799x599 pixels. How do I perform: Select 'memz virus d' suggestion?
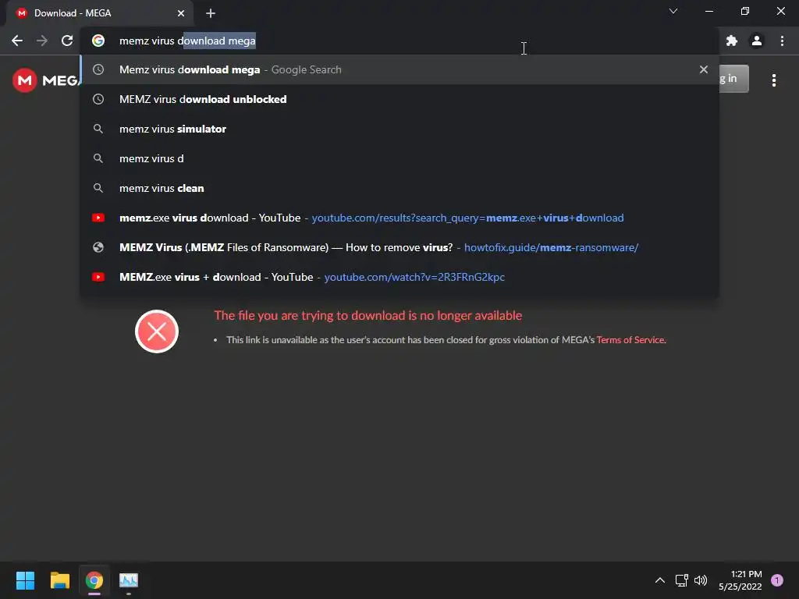coord(399,158)
